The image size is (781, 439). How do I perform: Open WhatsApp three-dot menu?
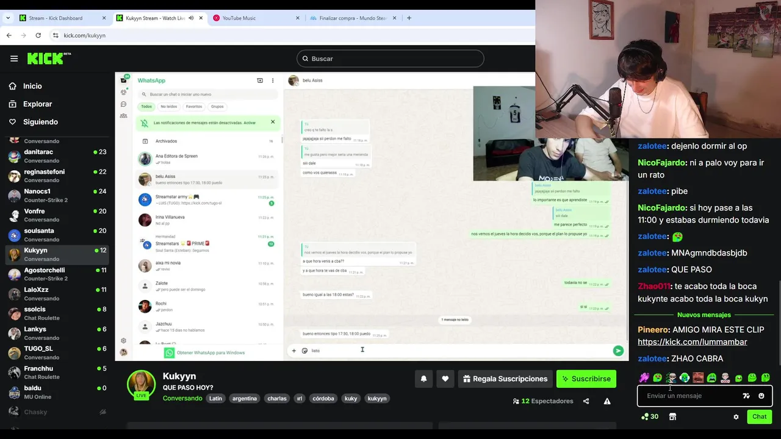click(x=273, y=80)
